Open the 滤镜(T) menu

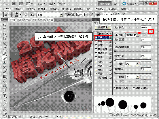pos(66,9)
